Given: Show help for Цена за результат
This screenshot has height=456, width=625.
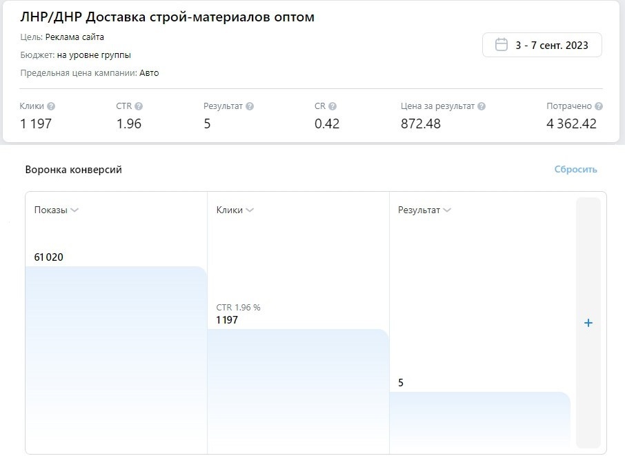Looking at the screenshot, I should (x=482, y=106).
